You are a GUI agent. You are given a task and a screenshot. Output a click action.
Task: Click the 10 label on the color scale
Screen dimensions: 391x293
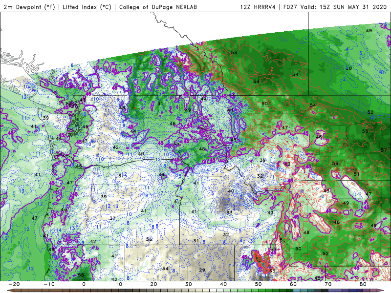click(119, 284)
